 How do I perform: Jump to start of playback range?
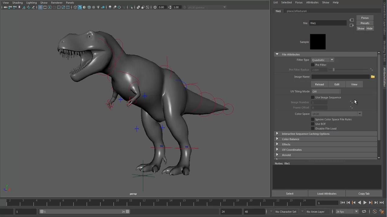343,203
